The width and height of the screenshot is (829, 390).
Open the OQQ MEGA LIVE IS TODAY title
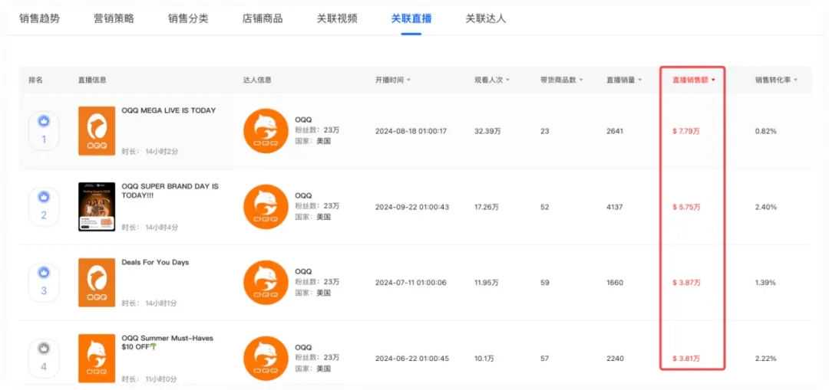click(x=169, y=110)
